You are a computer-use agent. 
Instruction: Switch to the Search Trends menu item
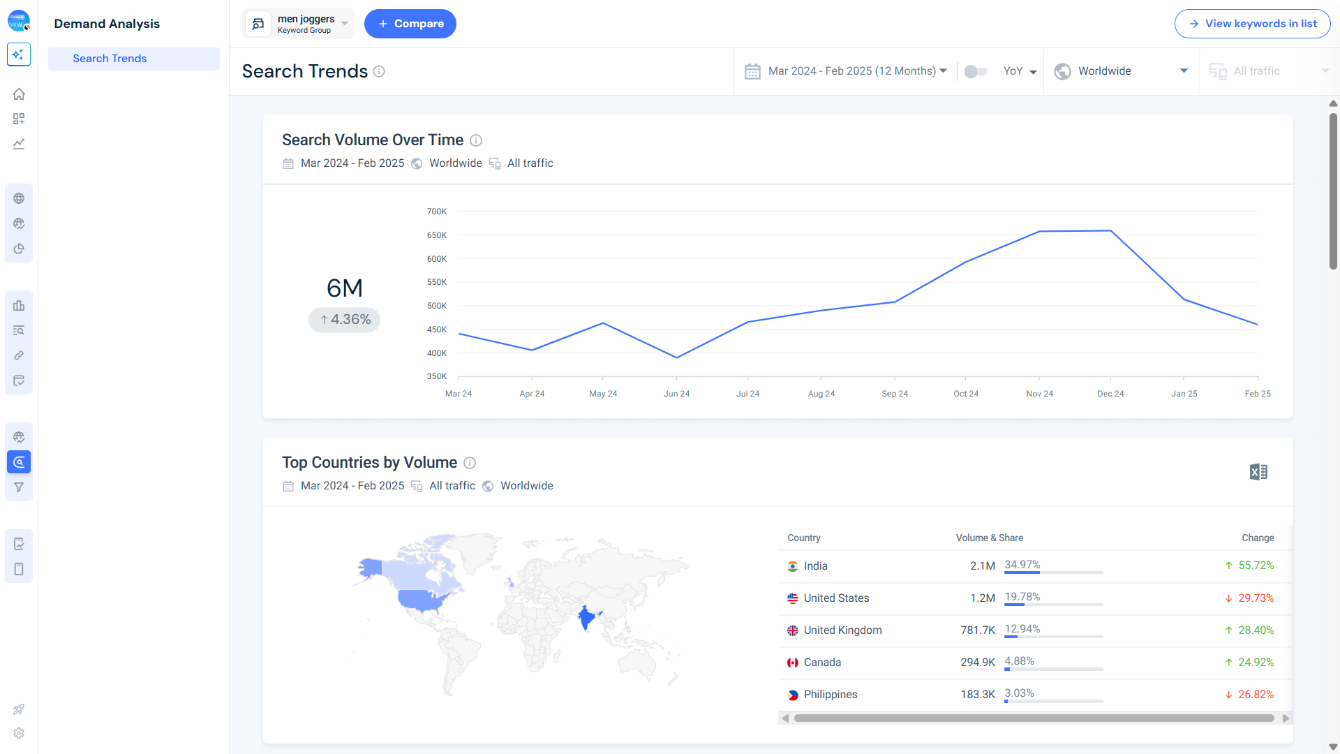[x=110, y=59]
